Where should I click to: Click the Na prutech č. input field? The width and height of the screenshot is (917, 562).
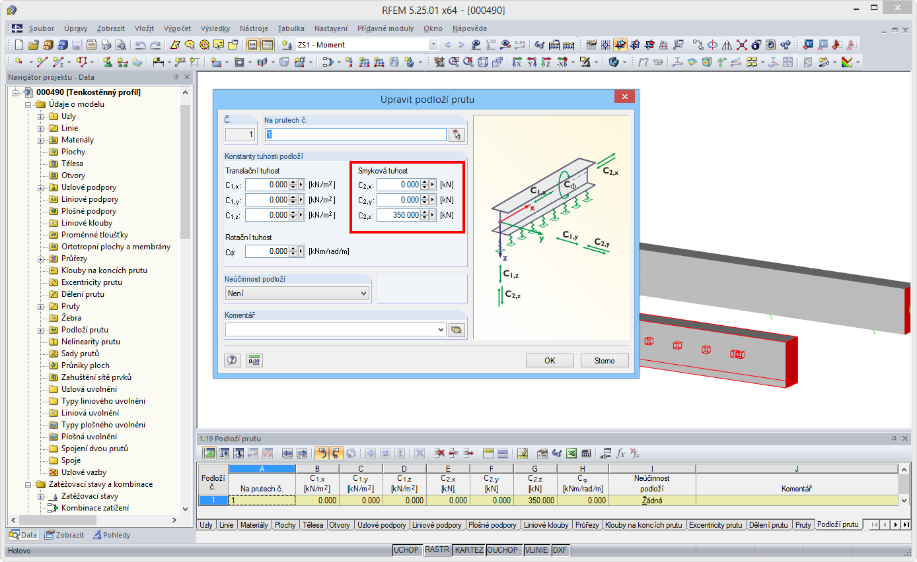(355, 135)
